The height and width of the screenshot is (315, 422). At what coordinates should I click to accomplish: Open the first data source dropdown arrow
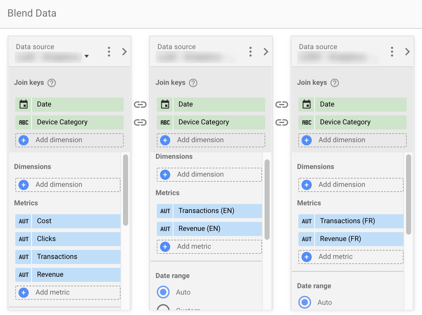[86, 56]
